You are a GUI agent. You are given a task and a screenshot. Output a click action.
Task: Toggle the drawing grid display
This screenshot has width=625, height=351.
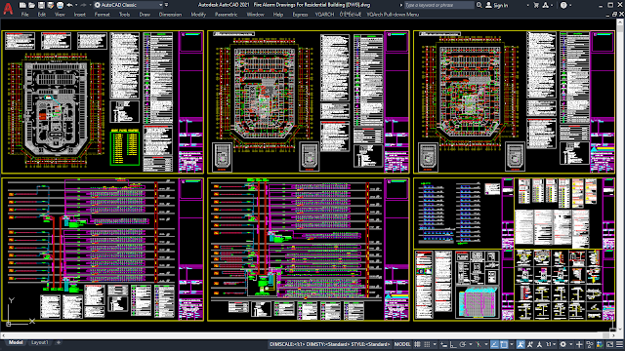pyautogui.click(x=417, y=344)
